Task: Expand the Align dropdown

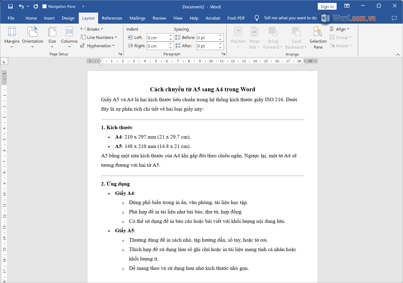Action: (x=340, y=29)
